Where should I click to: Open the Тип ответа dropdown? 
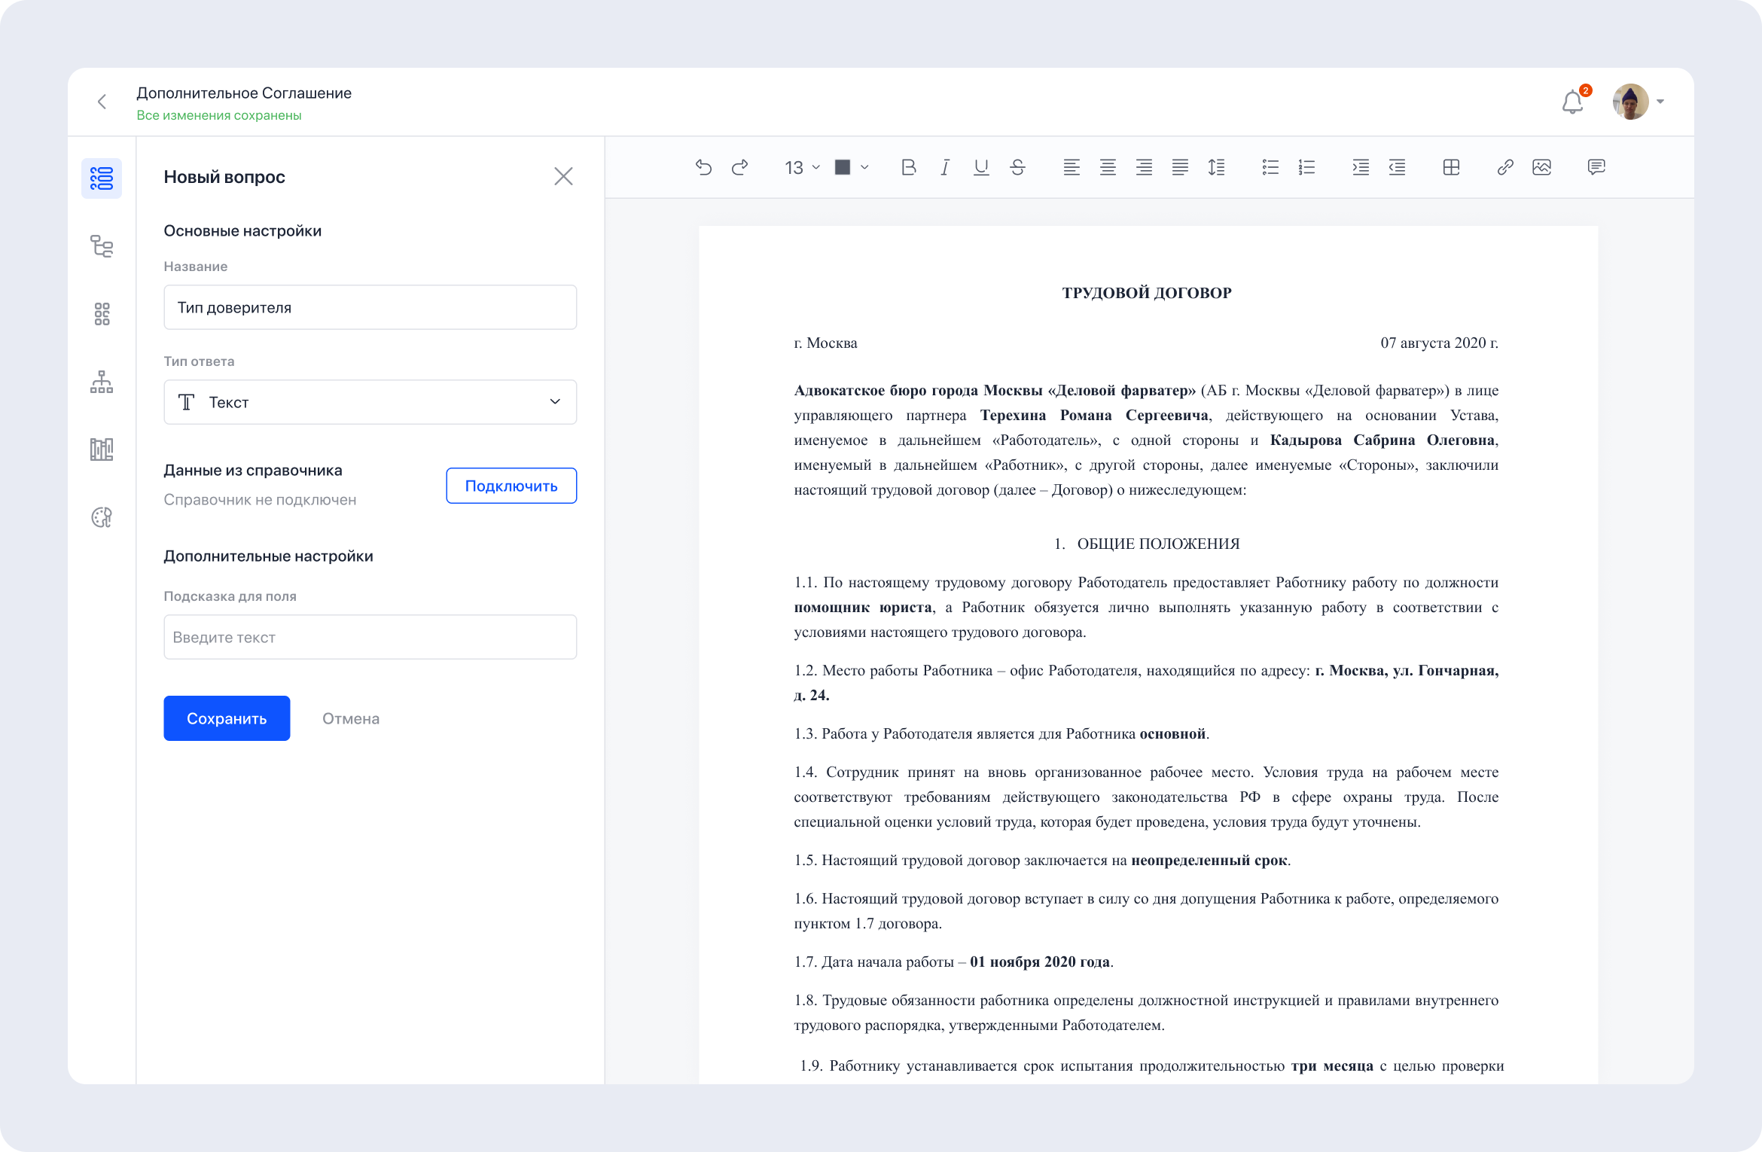click(x=370, y=402)
